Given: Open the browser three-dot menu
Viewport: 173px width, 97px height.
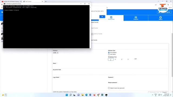Looking at the screenshot, I should tap(171, 5).
